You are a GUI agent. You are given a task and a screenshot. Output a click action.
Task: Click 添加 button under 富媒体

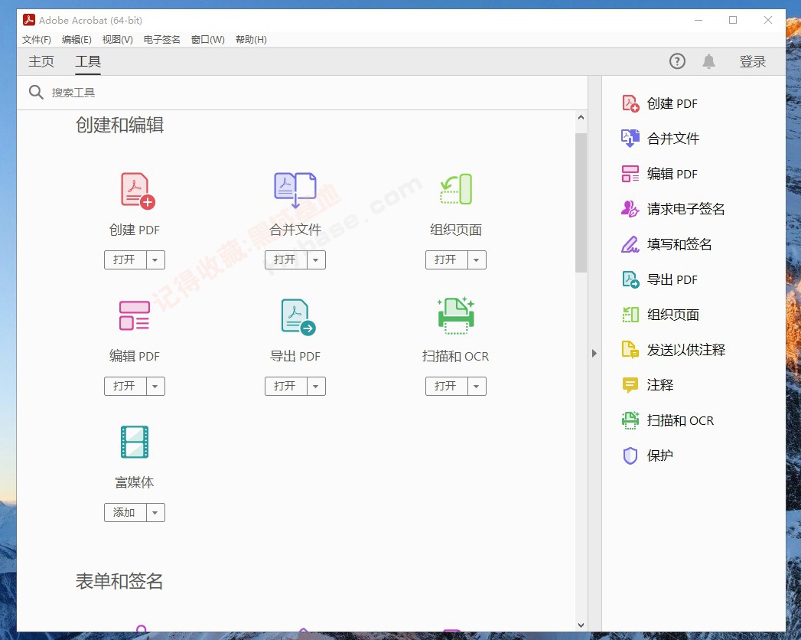(x=125, y=512)
